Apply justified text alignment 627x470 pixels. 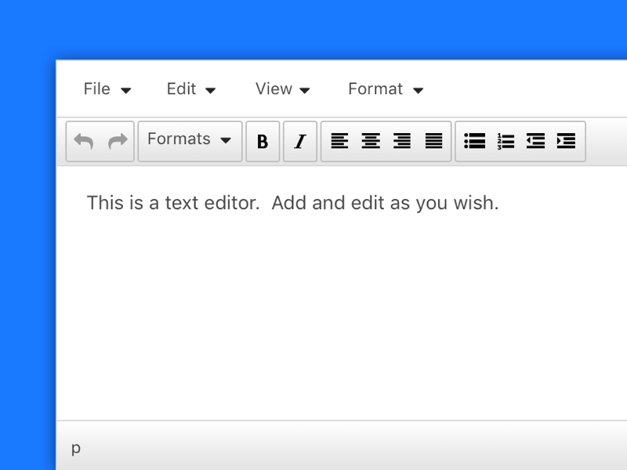click(433, 141)
